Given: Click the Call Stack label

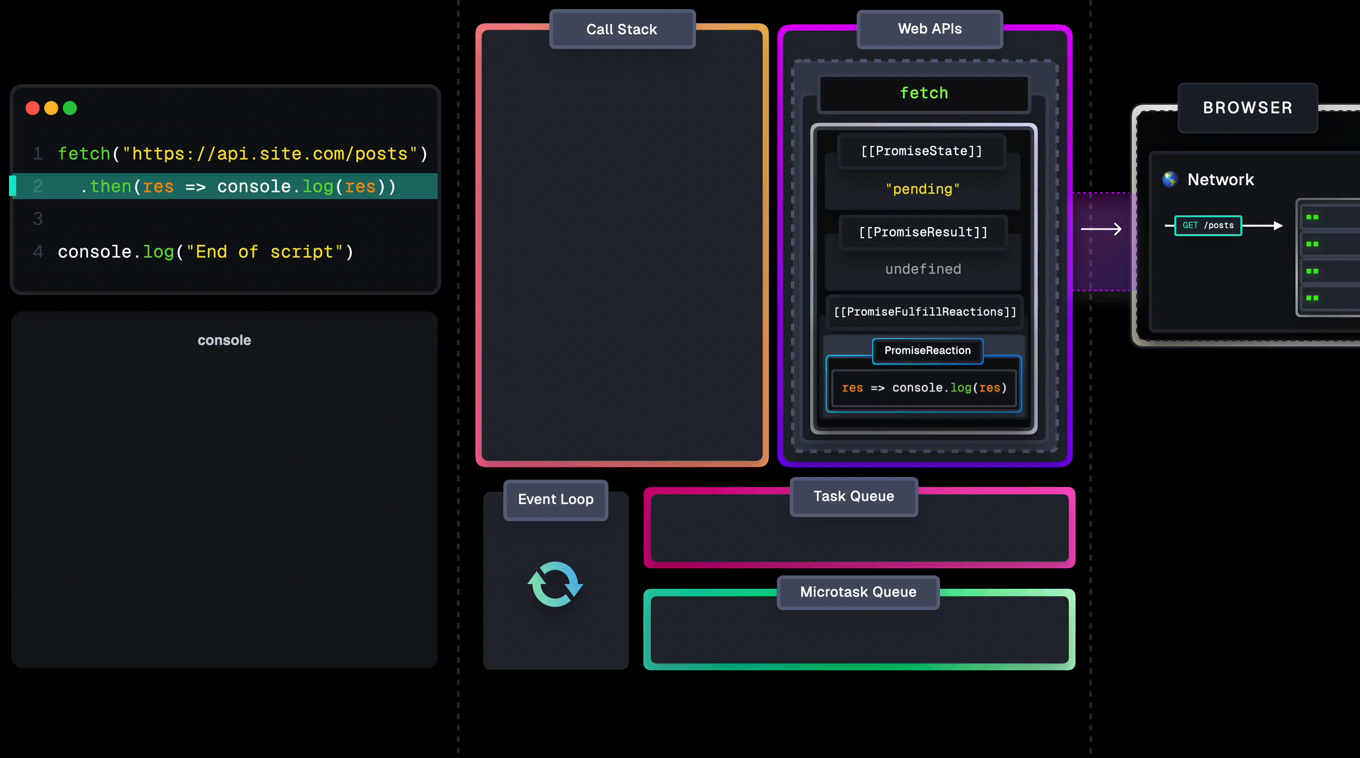Looking at the screenshot, I should pyautogui.click(x=622, y=29).
